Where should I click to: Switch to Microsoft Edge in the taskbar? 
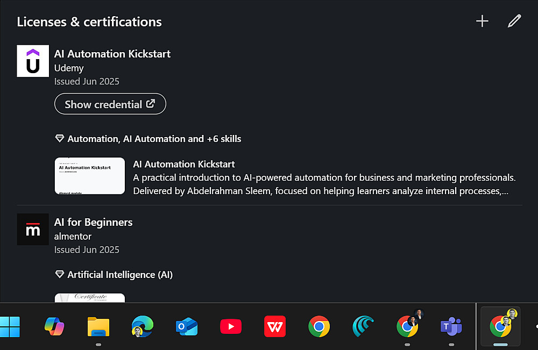(143, 326)
